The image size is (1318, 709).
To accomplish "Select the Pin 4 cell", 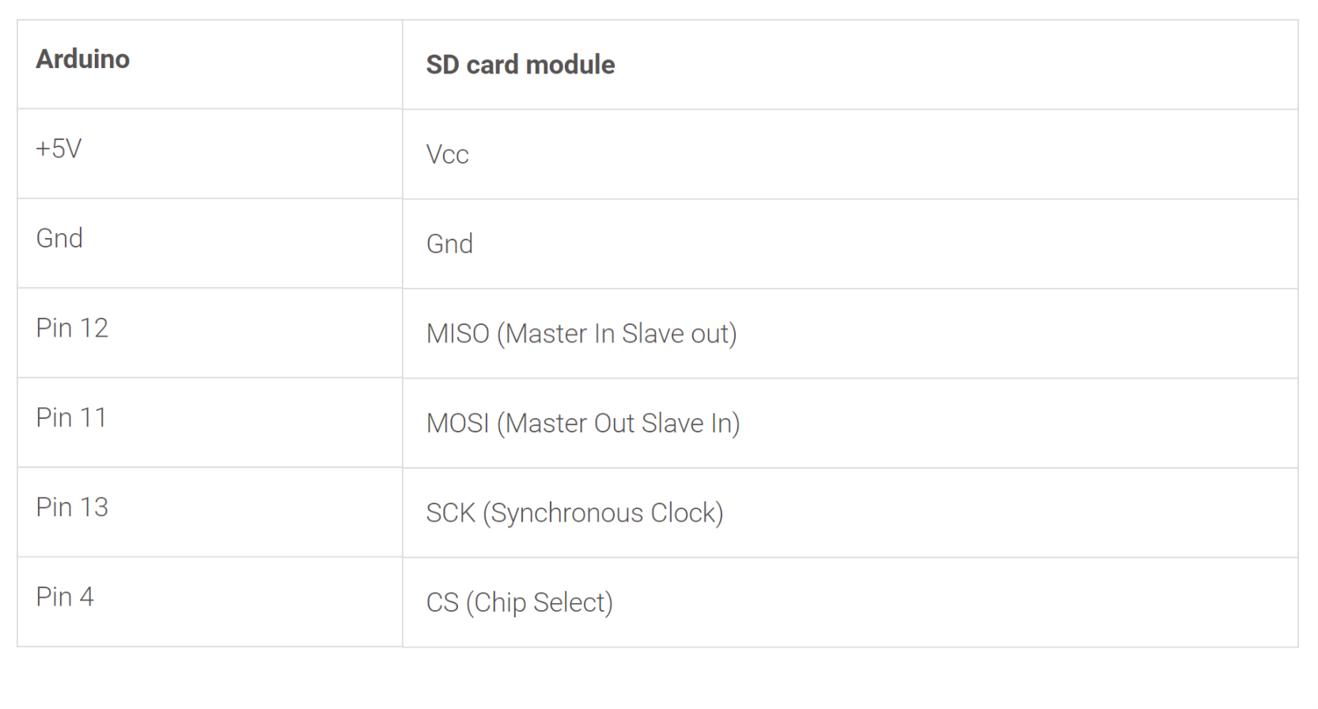I will click(65, 597).
